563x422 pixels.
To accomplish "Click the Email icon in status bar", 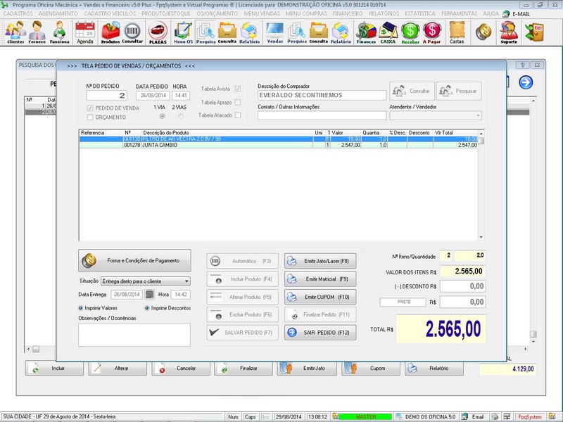I will 473,416.
